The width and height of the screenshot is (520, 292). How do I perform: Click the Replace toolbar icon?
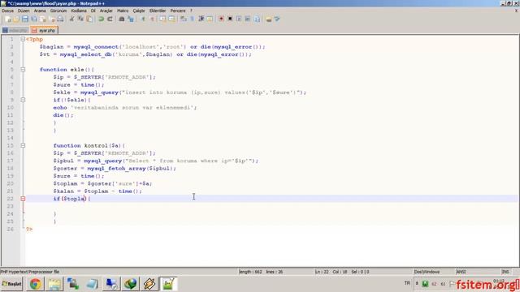tap(131, 19)
